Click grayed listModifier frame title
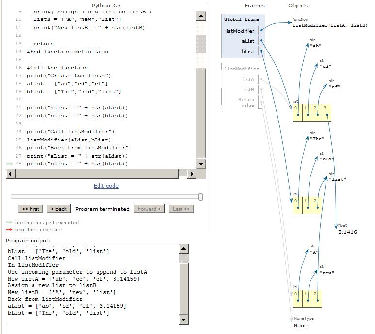The height and width of the screenshot is (334, 375). [x=241, y=69]
